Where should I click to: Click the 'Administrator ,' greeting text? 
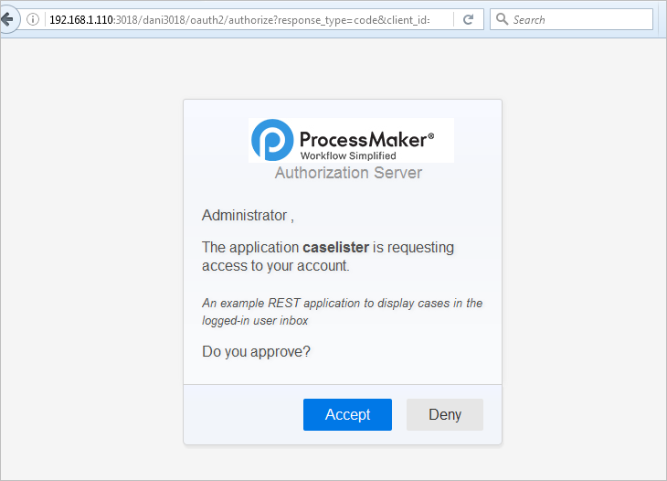click(x=248, y=216)
